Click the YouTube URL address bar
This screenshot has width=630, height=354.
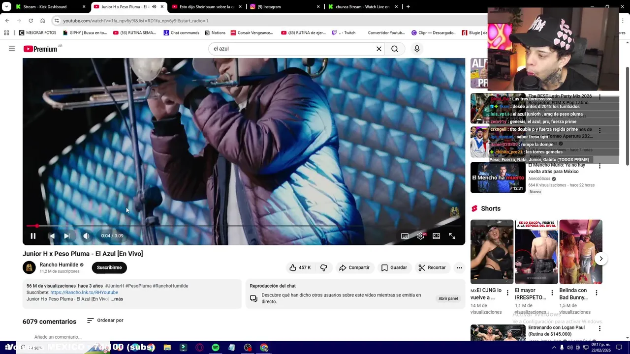click(271, 21)
